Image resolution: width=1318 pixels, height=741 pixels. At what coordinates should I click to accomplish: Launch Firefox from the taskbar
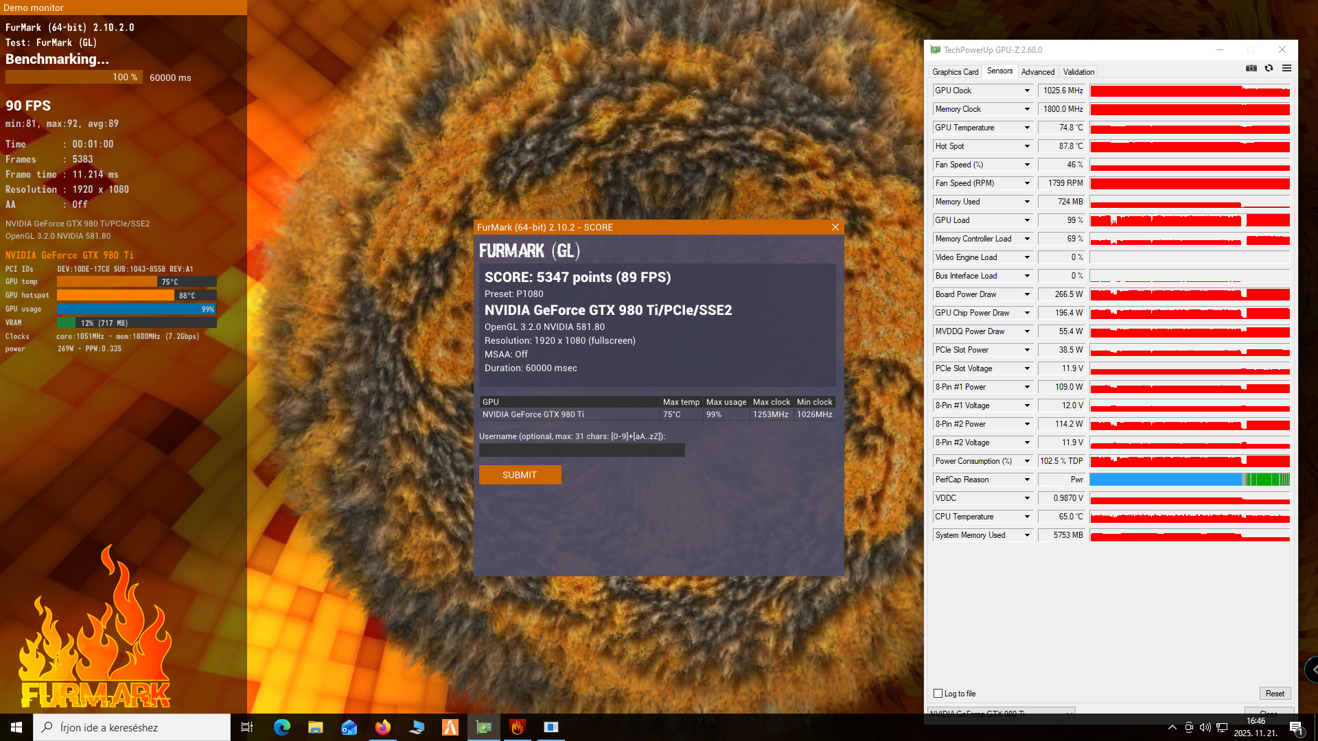point(382,727)
